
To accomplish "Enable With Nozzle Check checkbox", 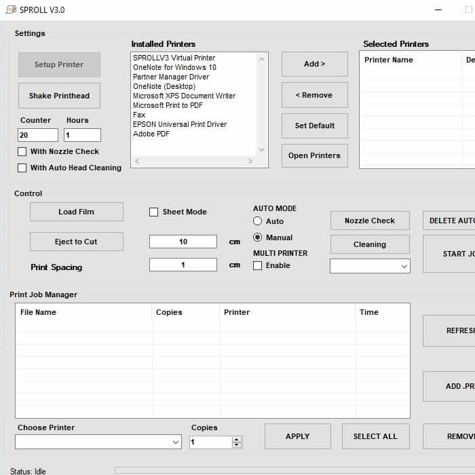I will 22,151.
